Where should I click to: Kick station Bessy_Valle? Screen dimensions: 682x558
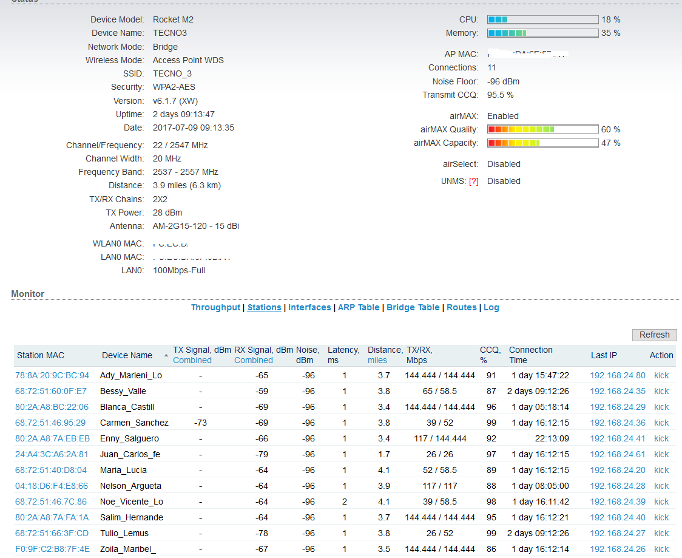[x=661, y=391]
